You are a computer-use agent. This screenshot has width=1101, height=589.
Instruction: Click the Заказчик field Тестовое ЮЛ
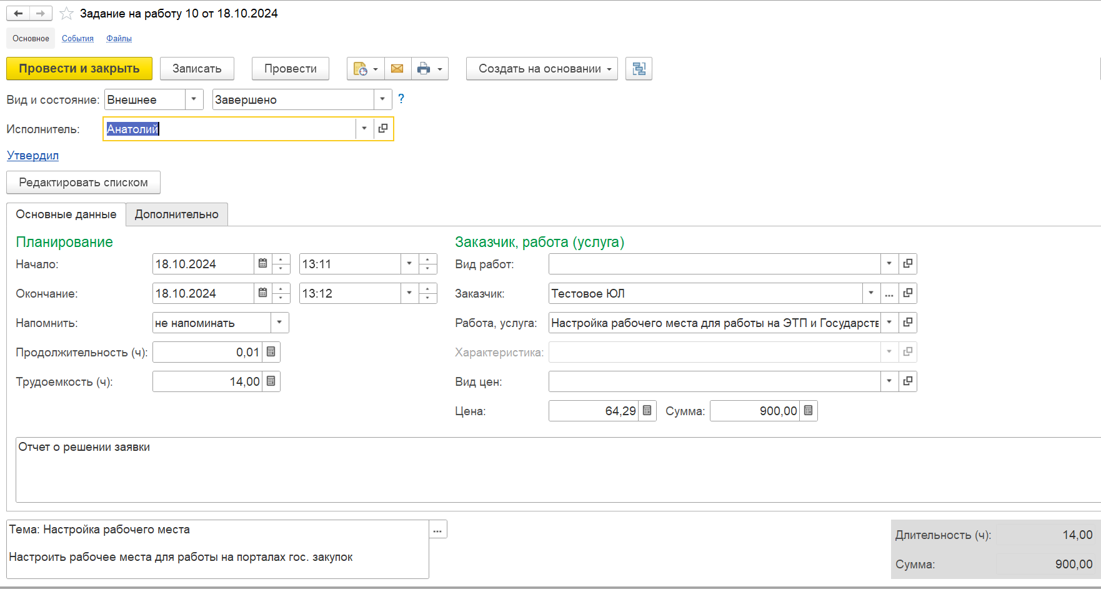705,293
